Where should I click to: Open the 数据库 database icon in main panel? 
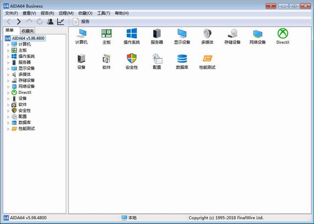point(182,61)
